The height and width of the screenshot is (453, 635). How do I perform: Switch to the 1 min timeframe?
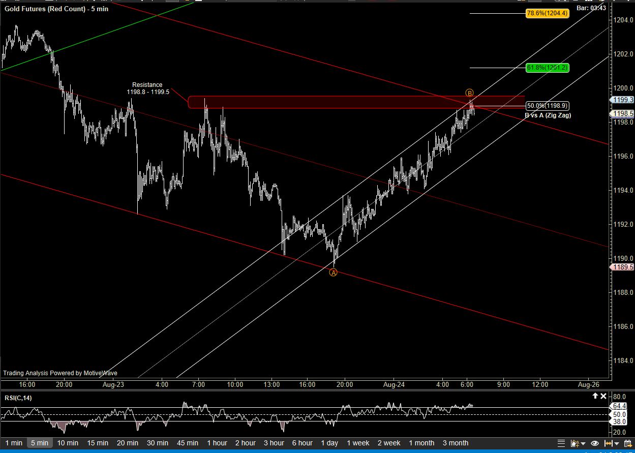tap(14, 443)
